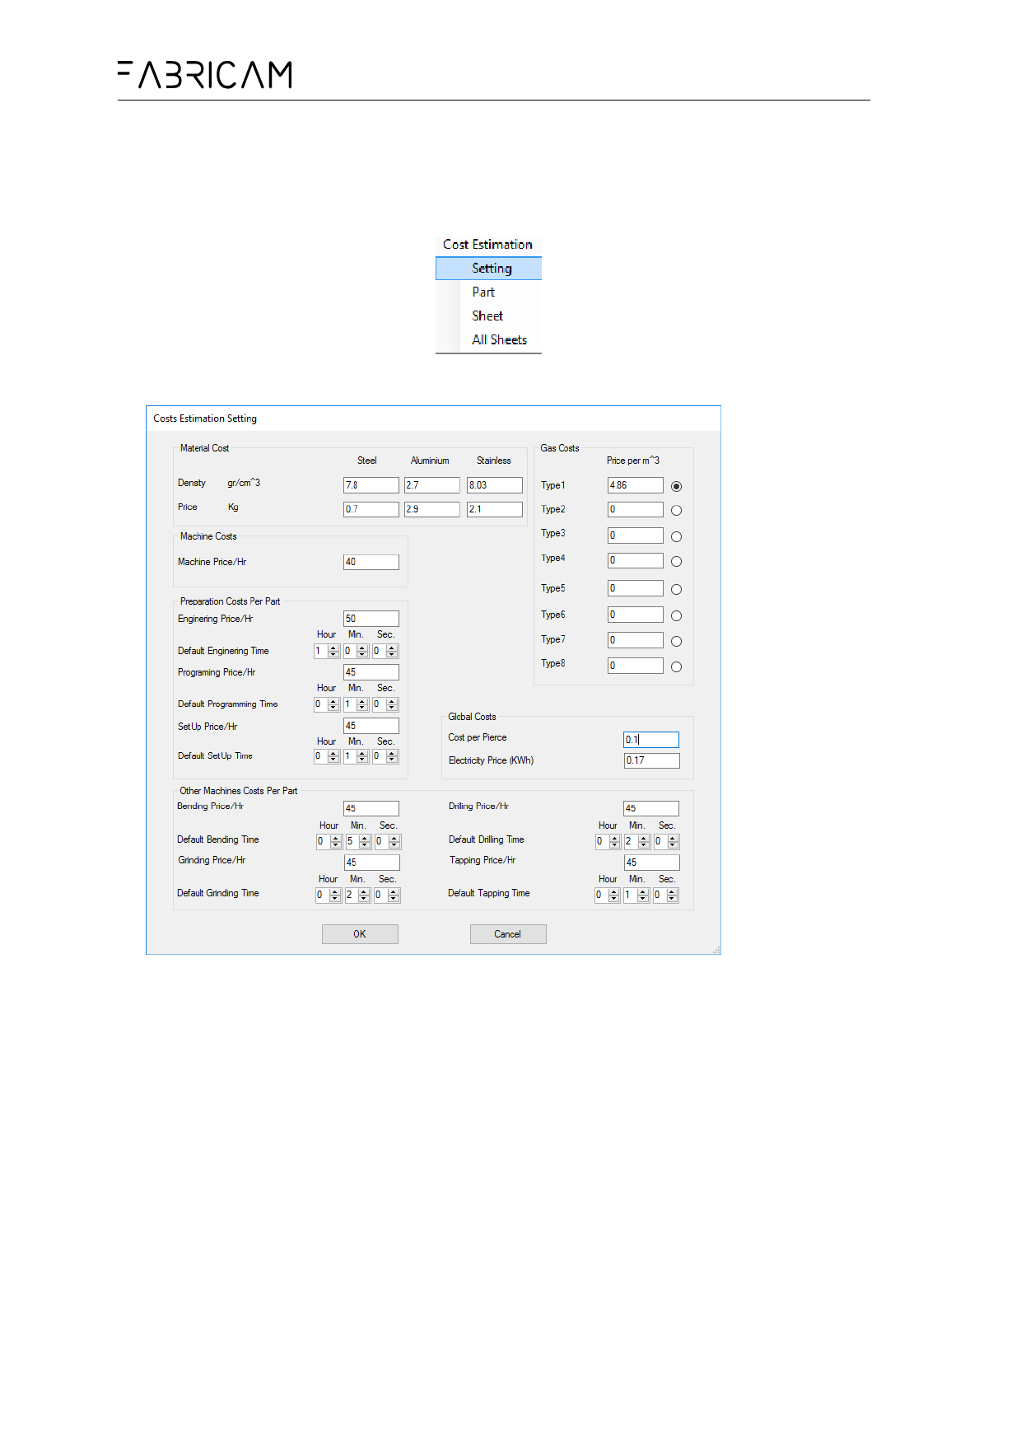Adjust Default Drilling Time minutes spinner
1021x1445 pixels.
pos(644,842)
